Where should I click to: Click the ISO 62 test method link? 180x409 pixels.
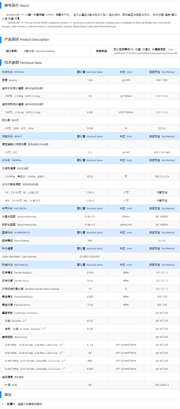[x=162, y=128]
